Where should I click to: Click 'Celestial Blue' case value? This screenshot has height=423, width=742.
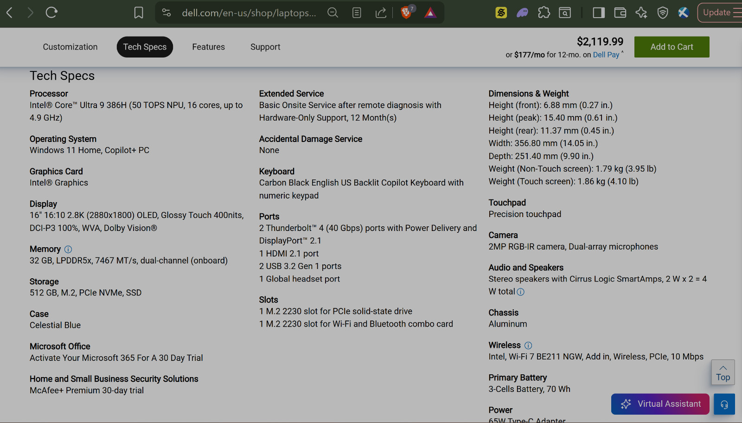(55, 325)
